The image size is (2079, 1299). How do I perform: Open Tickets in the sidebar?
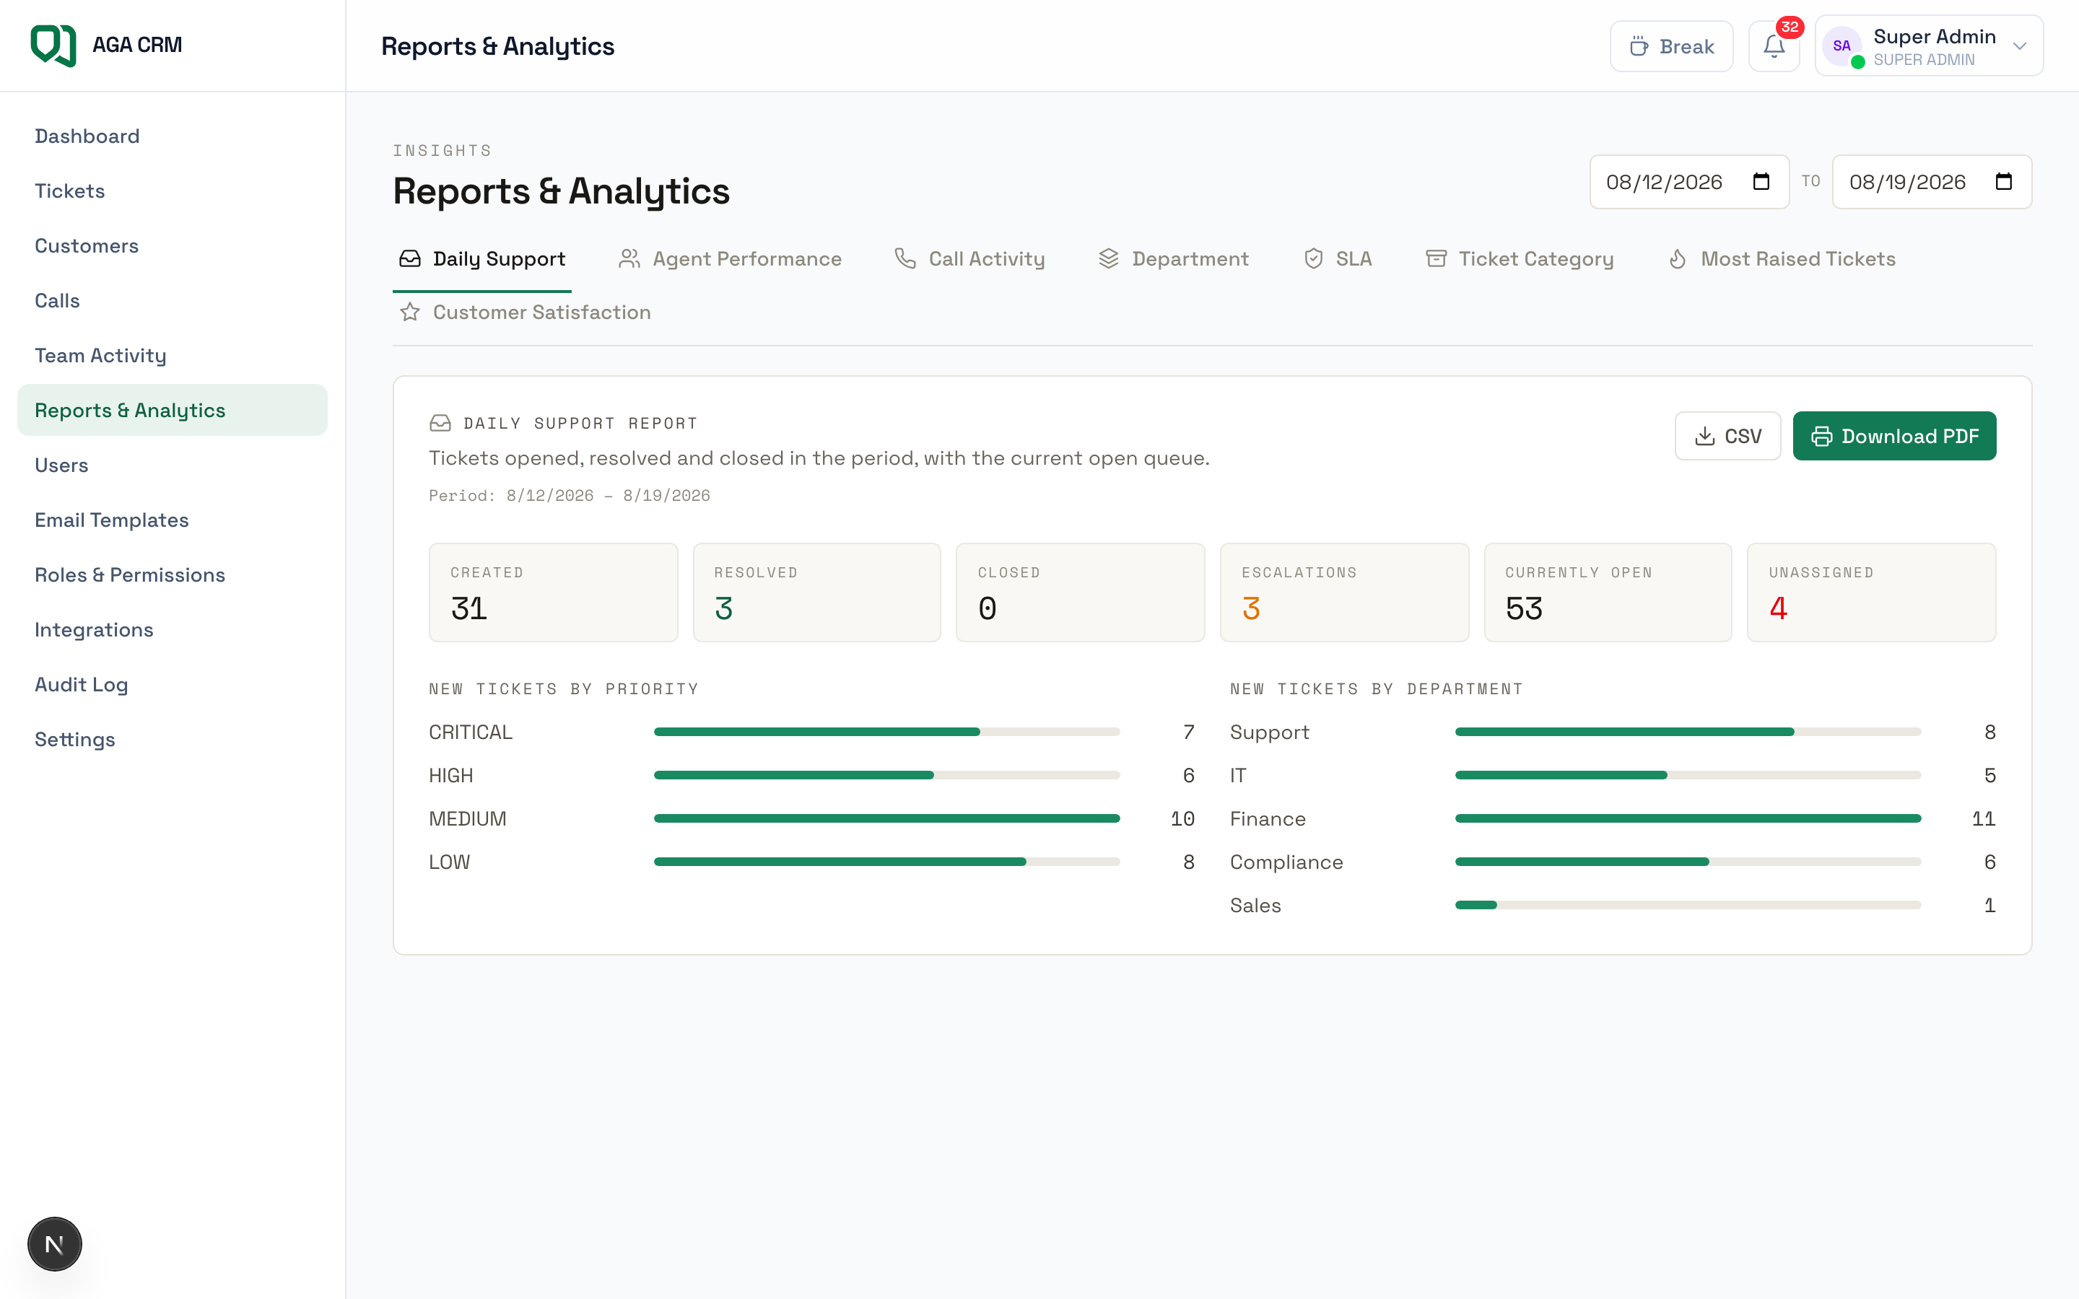click(172, 191)
